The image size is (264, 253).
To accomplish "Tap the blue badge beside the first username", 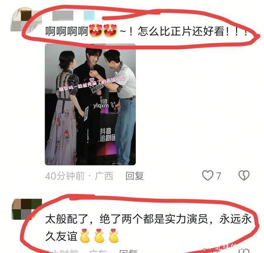I will pyautogui.click(x=89, y=16).
